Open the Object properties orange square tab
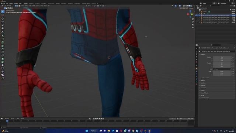The height and width of the screenshot is (133, 236). click(197, 69)
